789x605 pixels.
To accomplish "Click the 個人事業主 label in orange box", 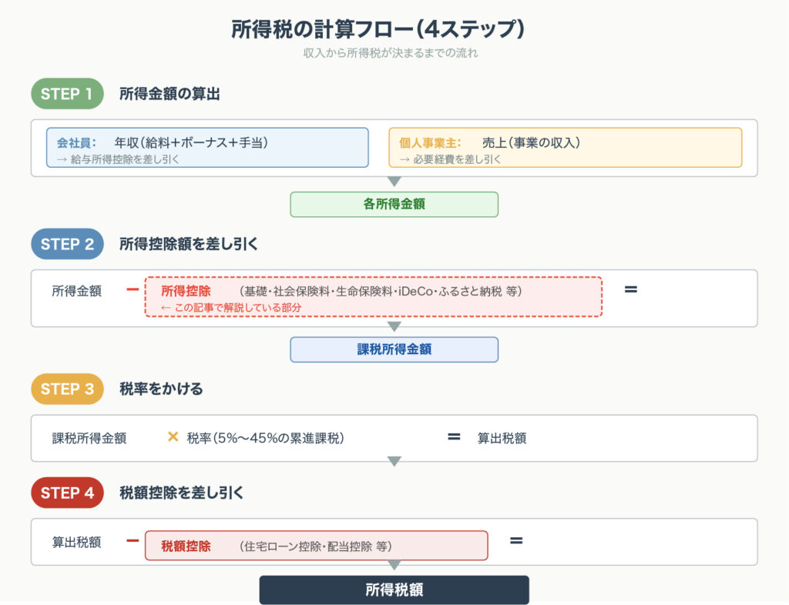I will (430, 142).
